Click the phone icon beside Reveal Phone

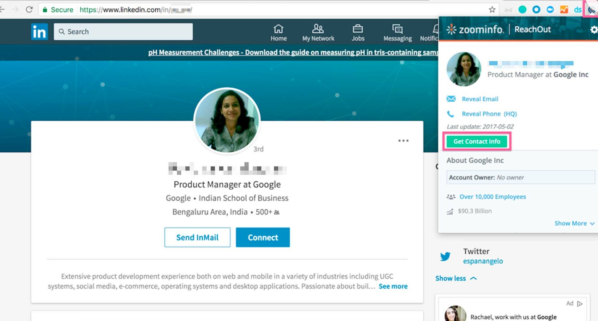pyautogui.click(x=451, y=114)
